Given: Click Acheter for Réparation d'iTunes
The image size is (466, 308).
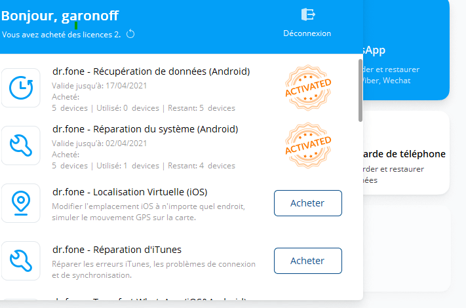Looking at the screenshot, I should pyautogui.click(x=308, y=261).
